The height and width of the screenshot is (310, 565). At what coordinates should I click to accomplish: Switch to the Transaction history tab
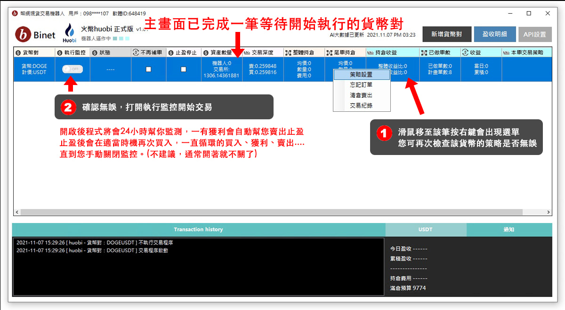coord(198,230)
